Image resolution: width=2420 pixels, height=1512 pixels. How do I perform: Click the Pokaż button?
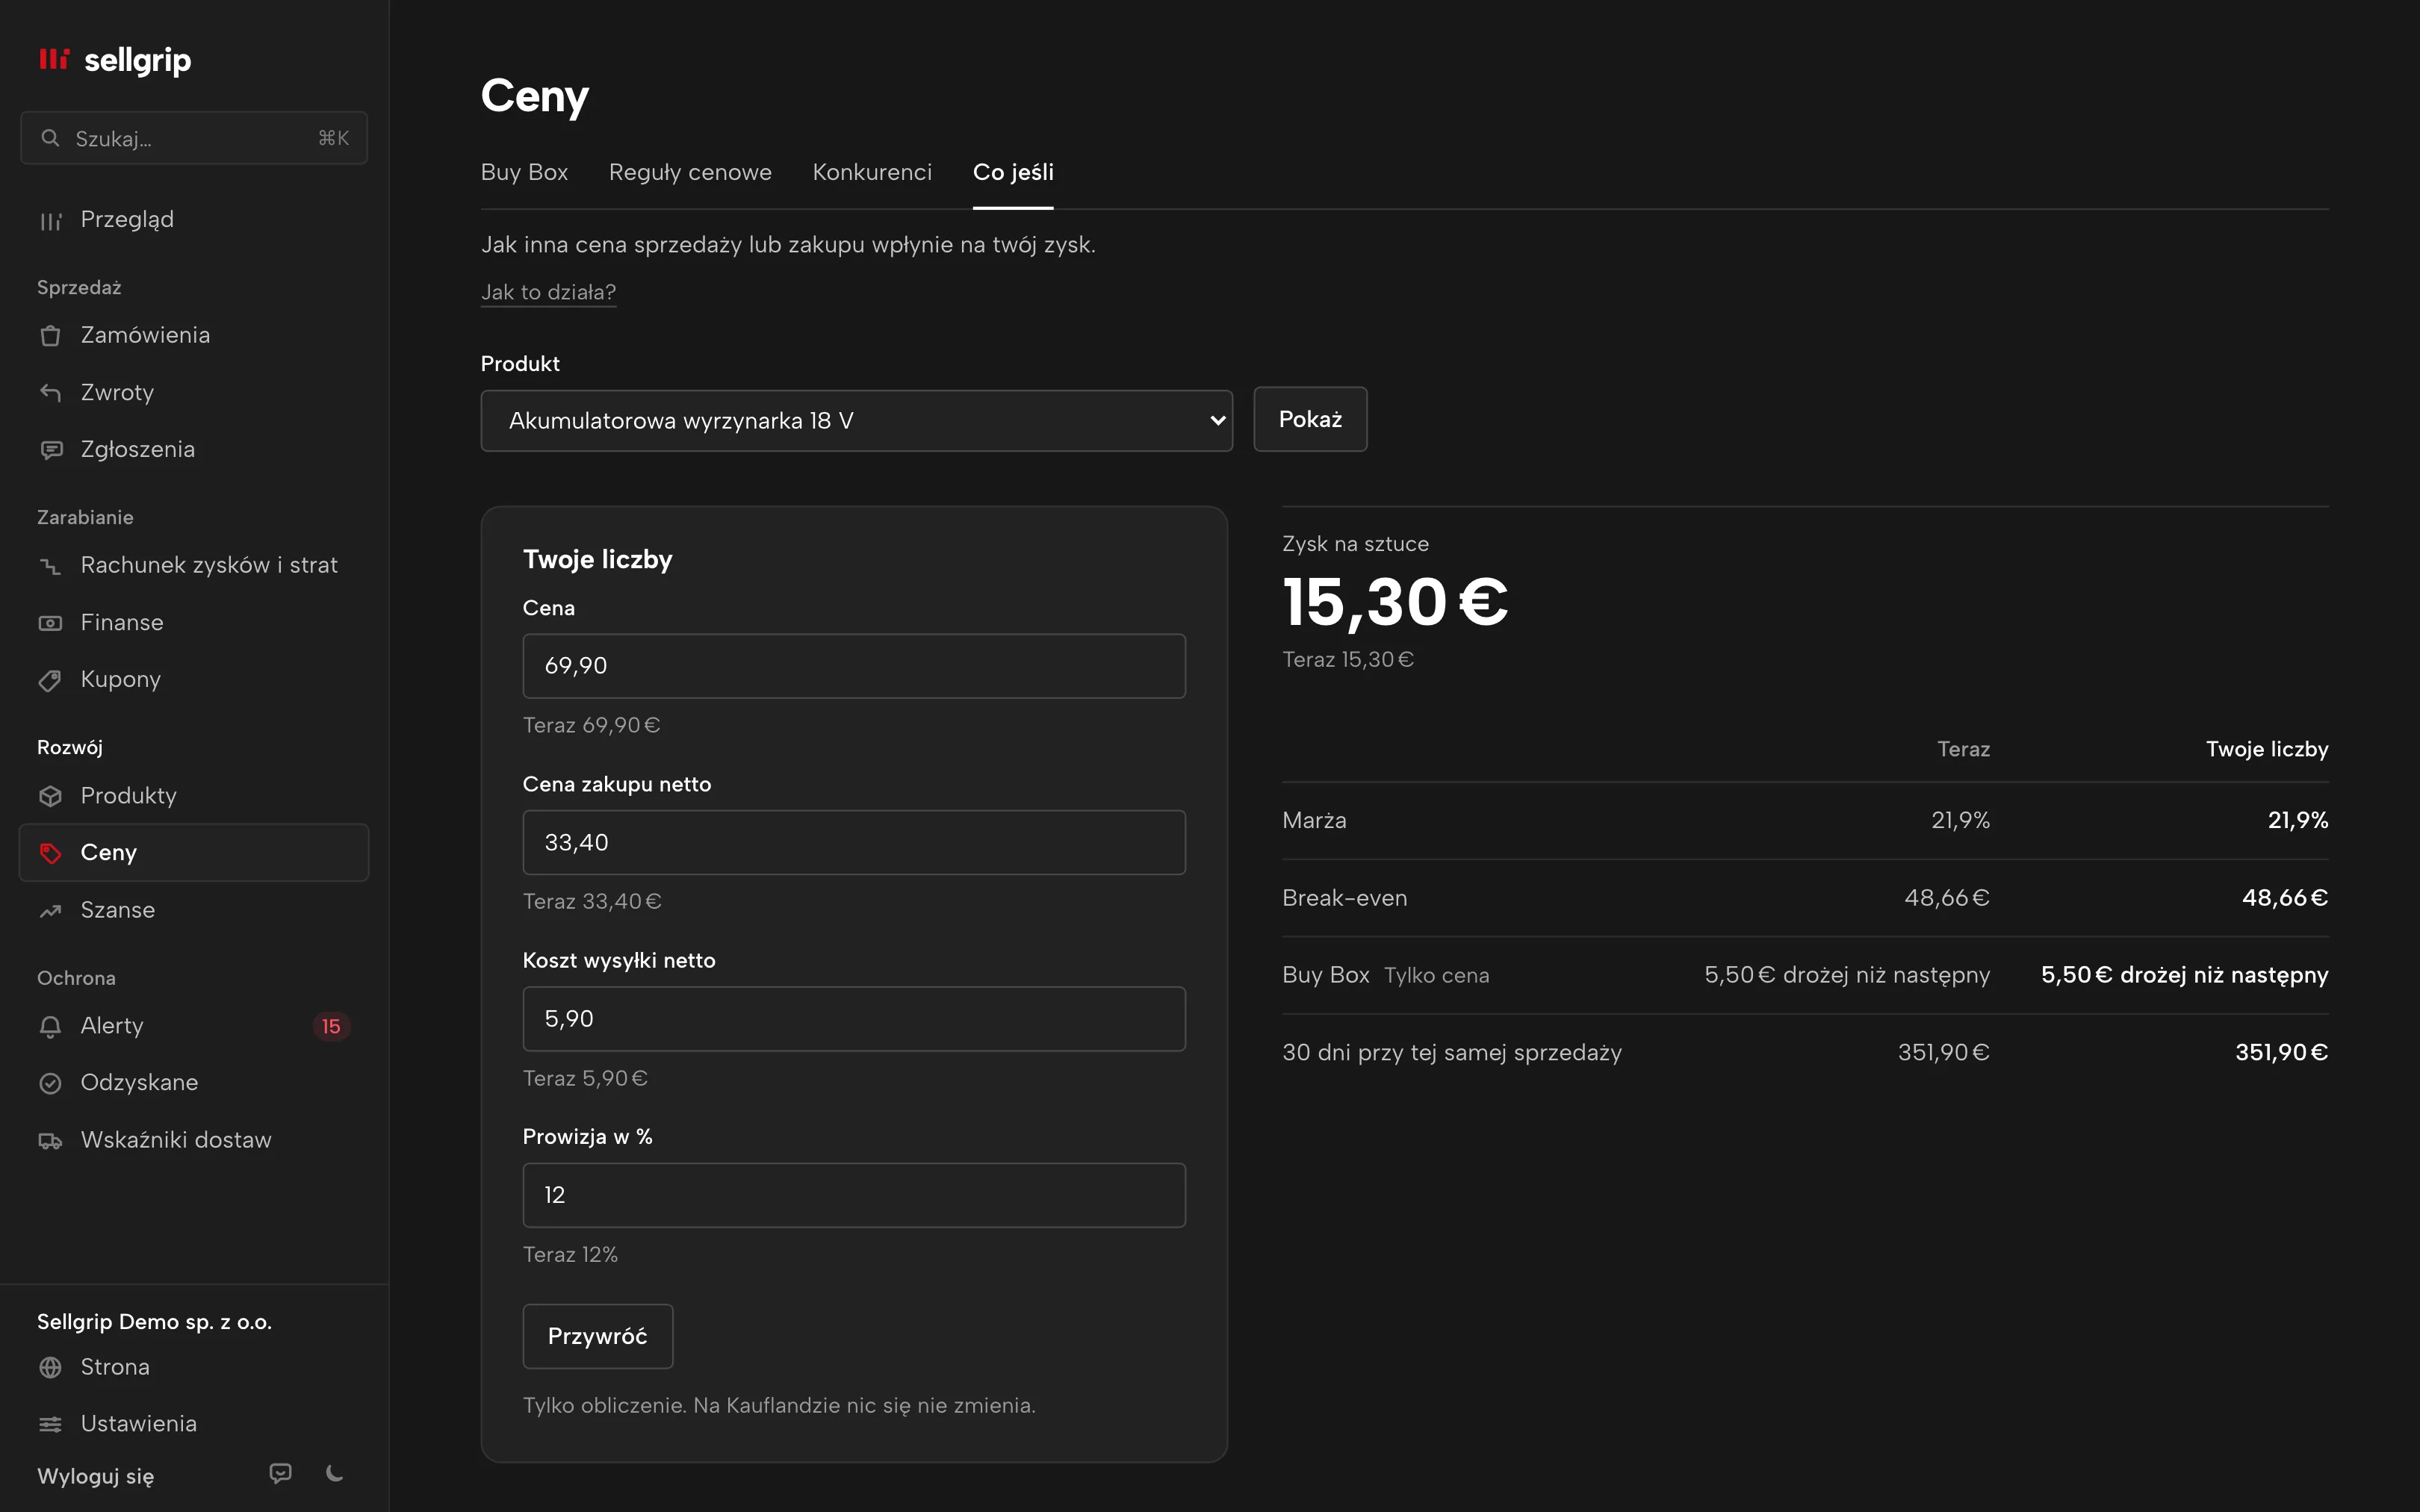pyautogui.click(x=1310, y=419)
